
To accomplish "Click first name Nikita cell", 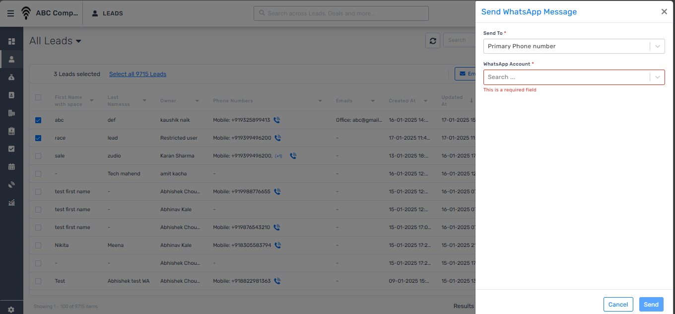I will click(x=62, y=245).
